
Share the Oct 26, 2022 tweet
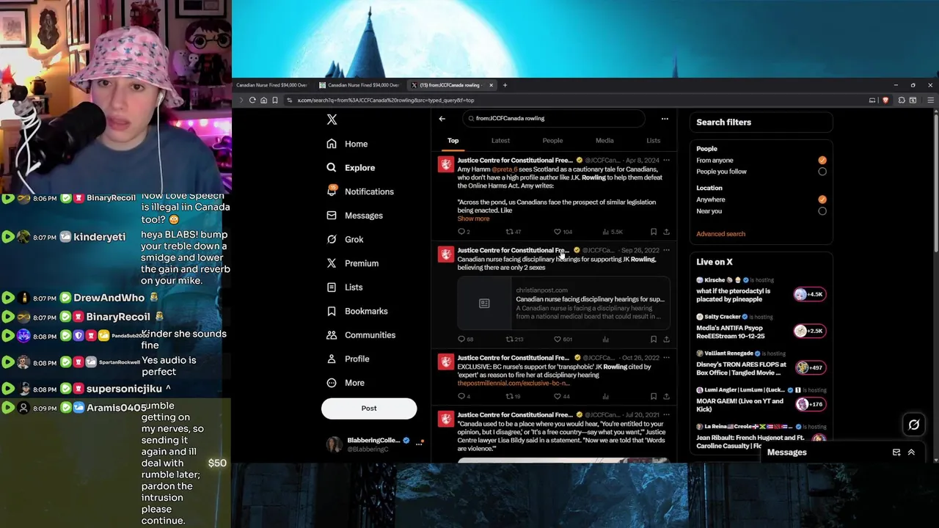pos(666,396)
